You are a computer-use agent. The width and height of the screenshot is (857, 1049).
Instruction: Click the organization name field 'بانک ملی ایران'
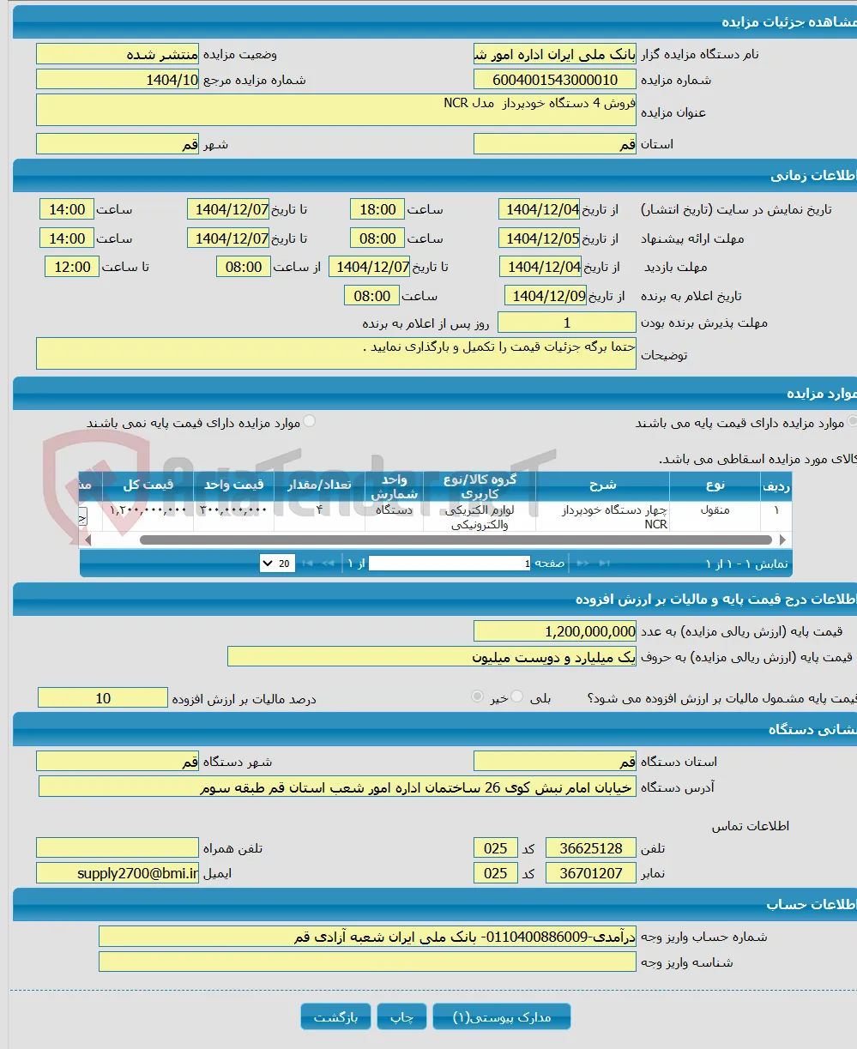click(x=555, y=54)
